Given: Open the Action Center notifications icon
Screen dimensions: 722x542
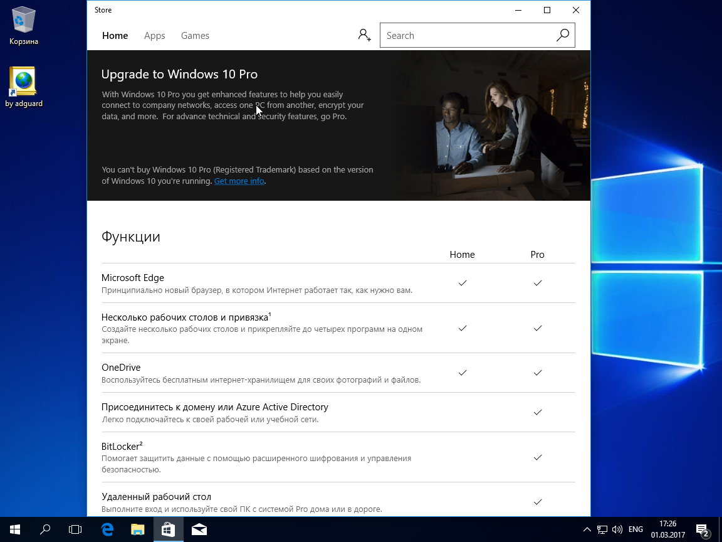Looking at the screenshot, I should pyautogui.click(x=702, y=530).
